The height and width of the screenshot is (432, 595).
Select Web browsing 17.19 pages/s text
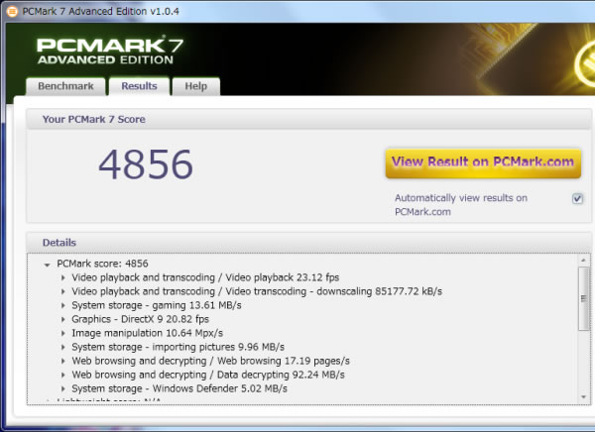pos(210,361)
